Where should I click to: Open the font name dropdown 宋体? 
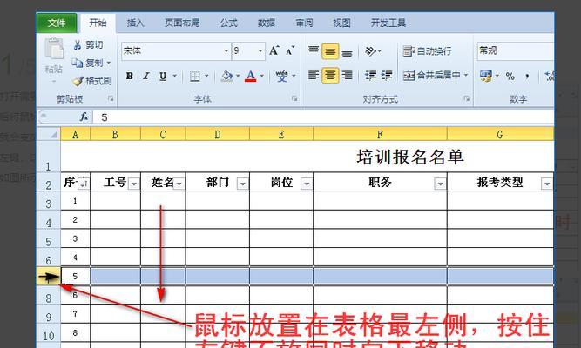[x=226, y=50]
